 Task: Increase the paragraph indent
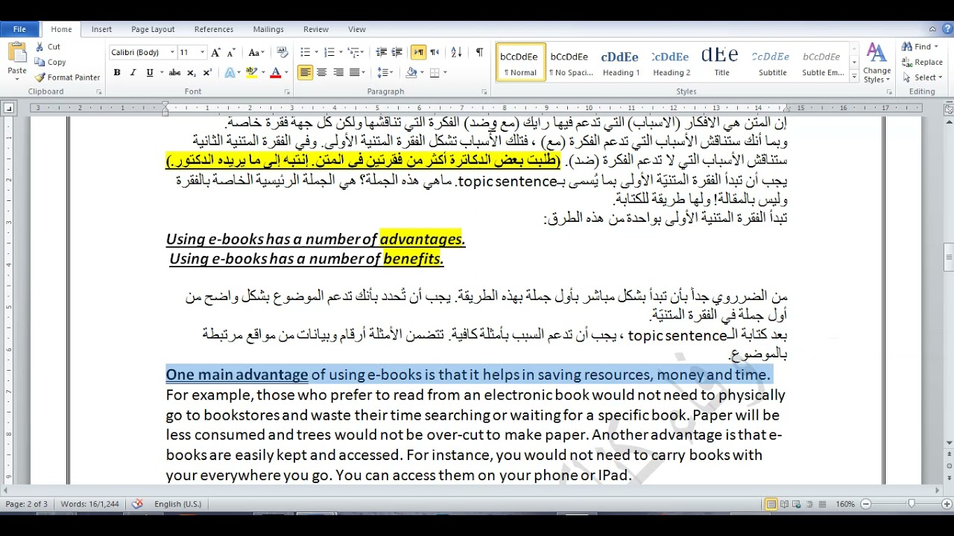397,52
